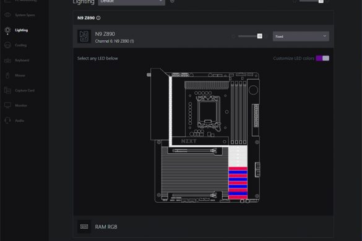Switch to the Monitor menu item
362x241 pixels.
point(21,106)
